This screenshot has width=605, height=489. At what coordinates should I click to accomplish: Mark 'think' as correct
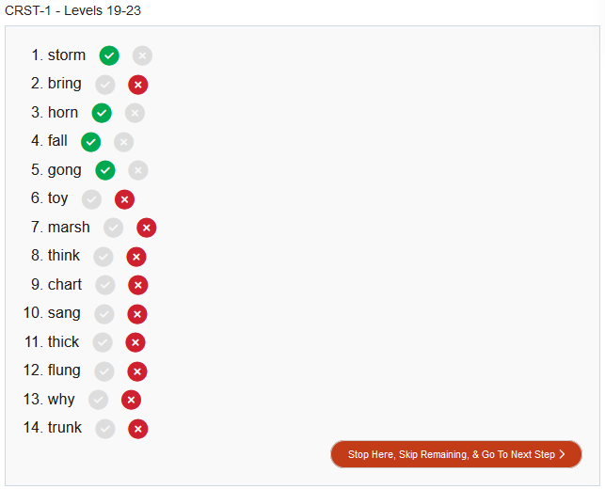103,257
